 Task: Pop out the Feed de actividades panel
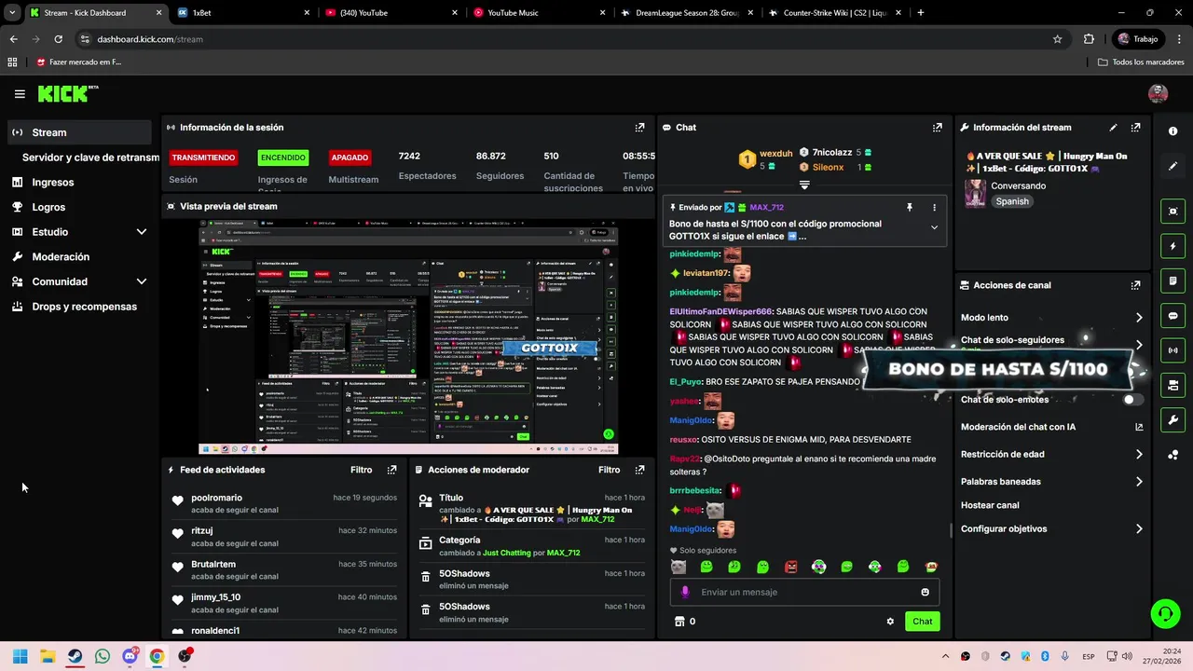coord(391,470)
